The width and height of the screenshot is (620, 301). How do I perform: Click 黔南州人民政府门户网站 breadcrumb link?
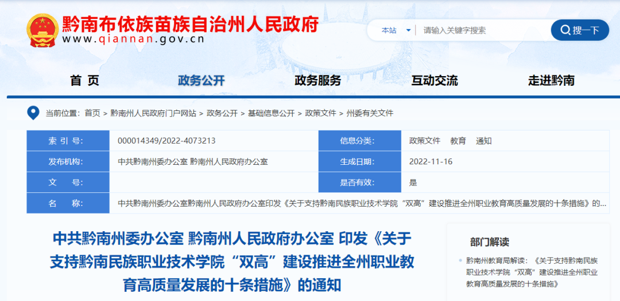pyautogui.click(x=153, y=113)
